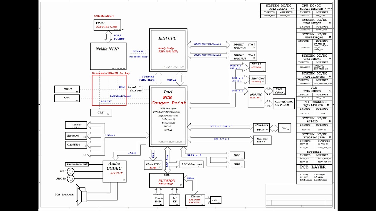Select the "High Definition Audio" line

tap(168, 116)
